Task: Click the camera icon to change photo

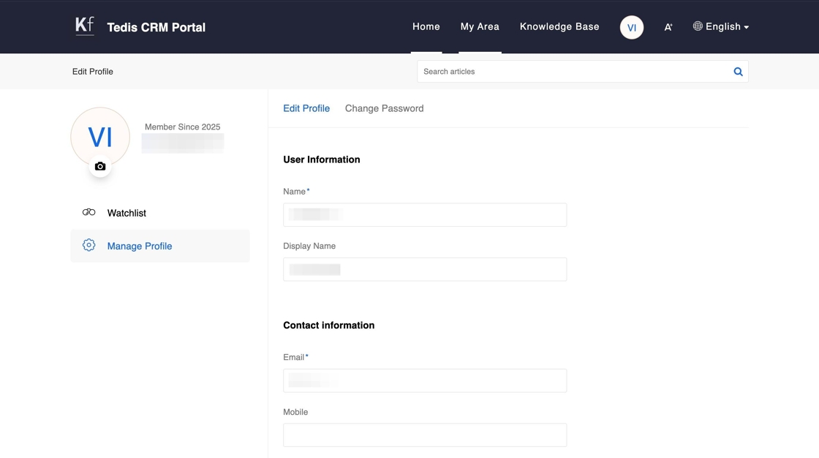Action: 100,167
